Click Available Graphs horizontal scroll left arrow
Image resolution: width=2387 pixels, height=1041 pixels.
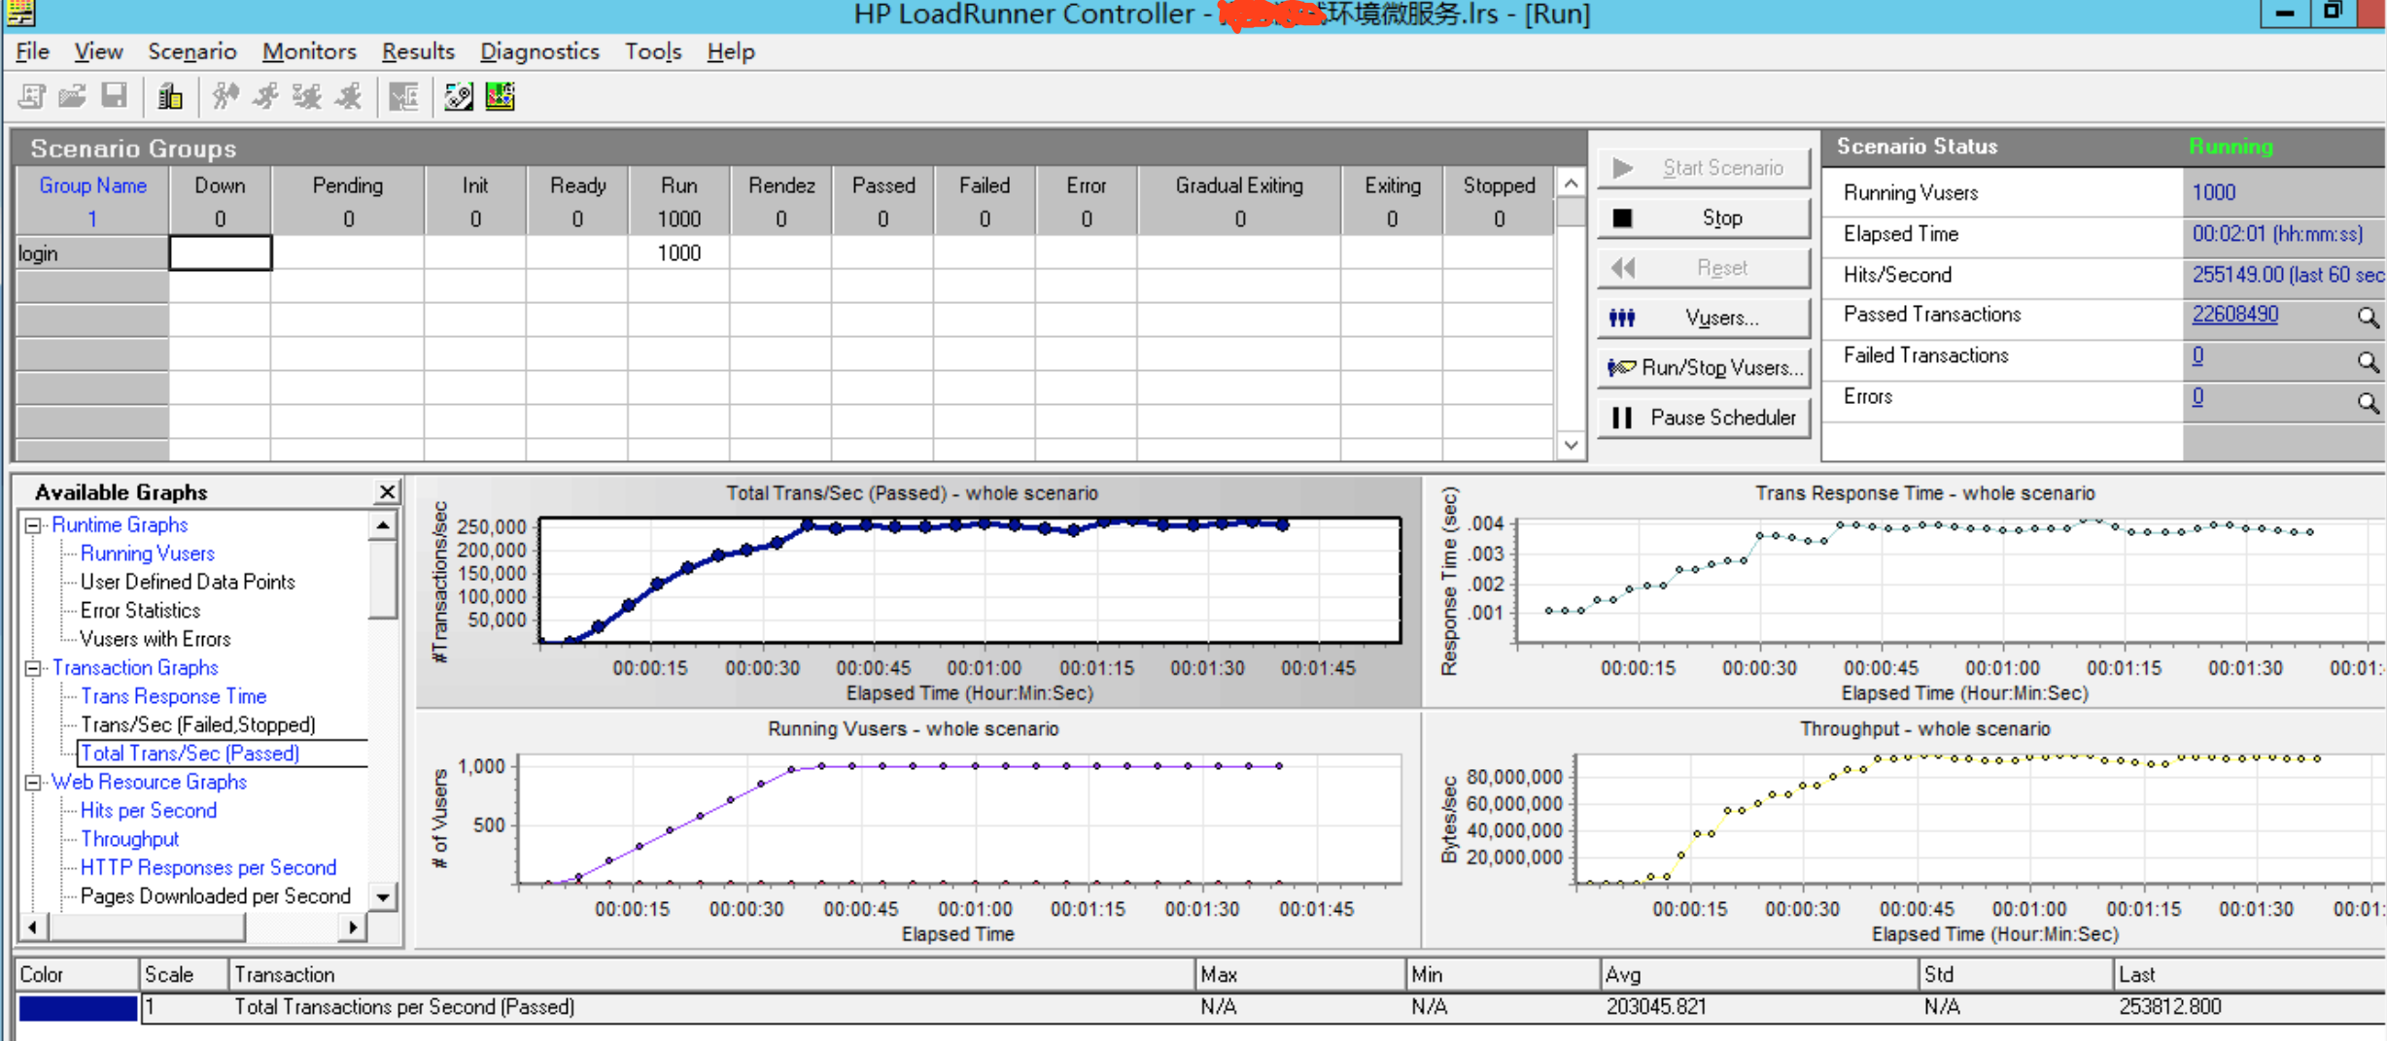point(32,928)
